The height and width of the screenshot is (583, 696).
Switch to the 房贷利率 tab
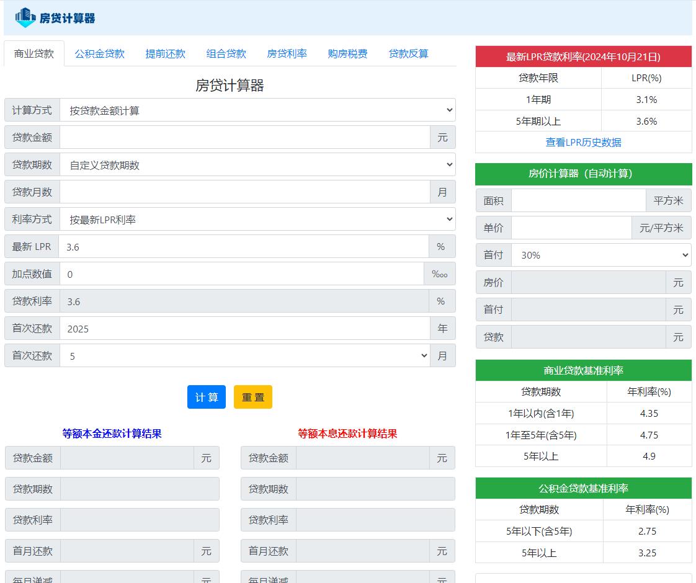pos(287,53)
